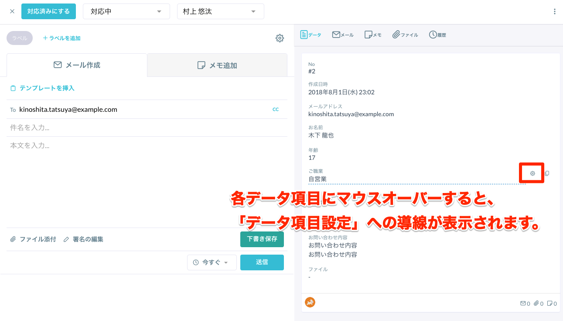The height and width of the screenshot is (321, 563).
Task: Click the 件名を入力 subject field
Action: pos(147,128)
